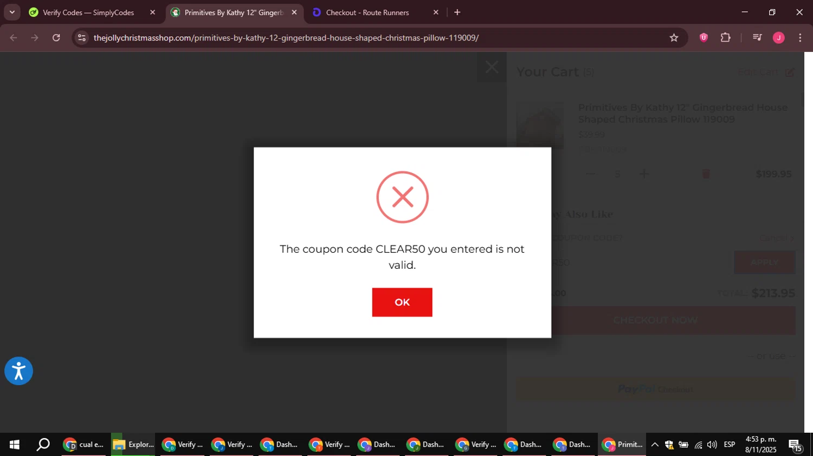Open a new browser tab
This screenshot has height=456, width=813.
coord(457,12)
